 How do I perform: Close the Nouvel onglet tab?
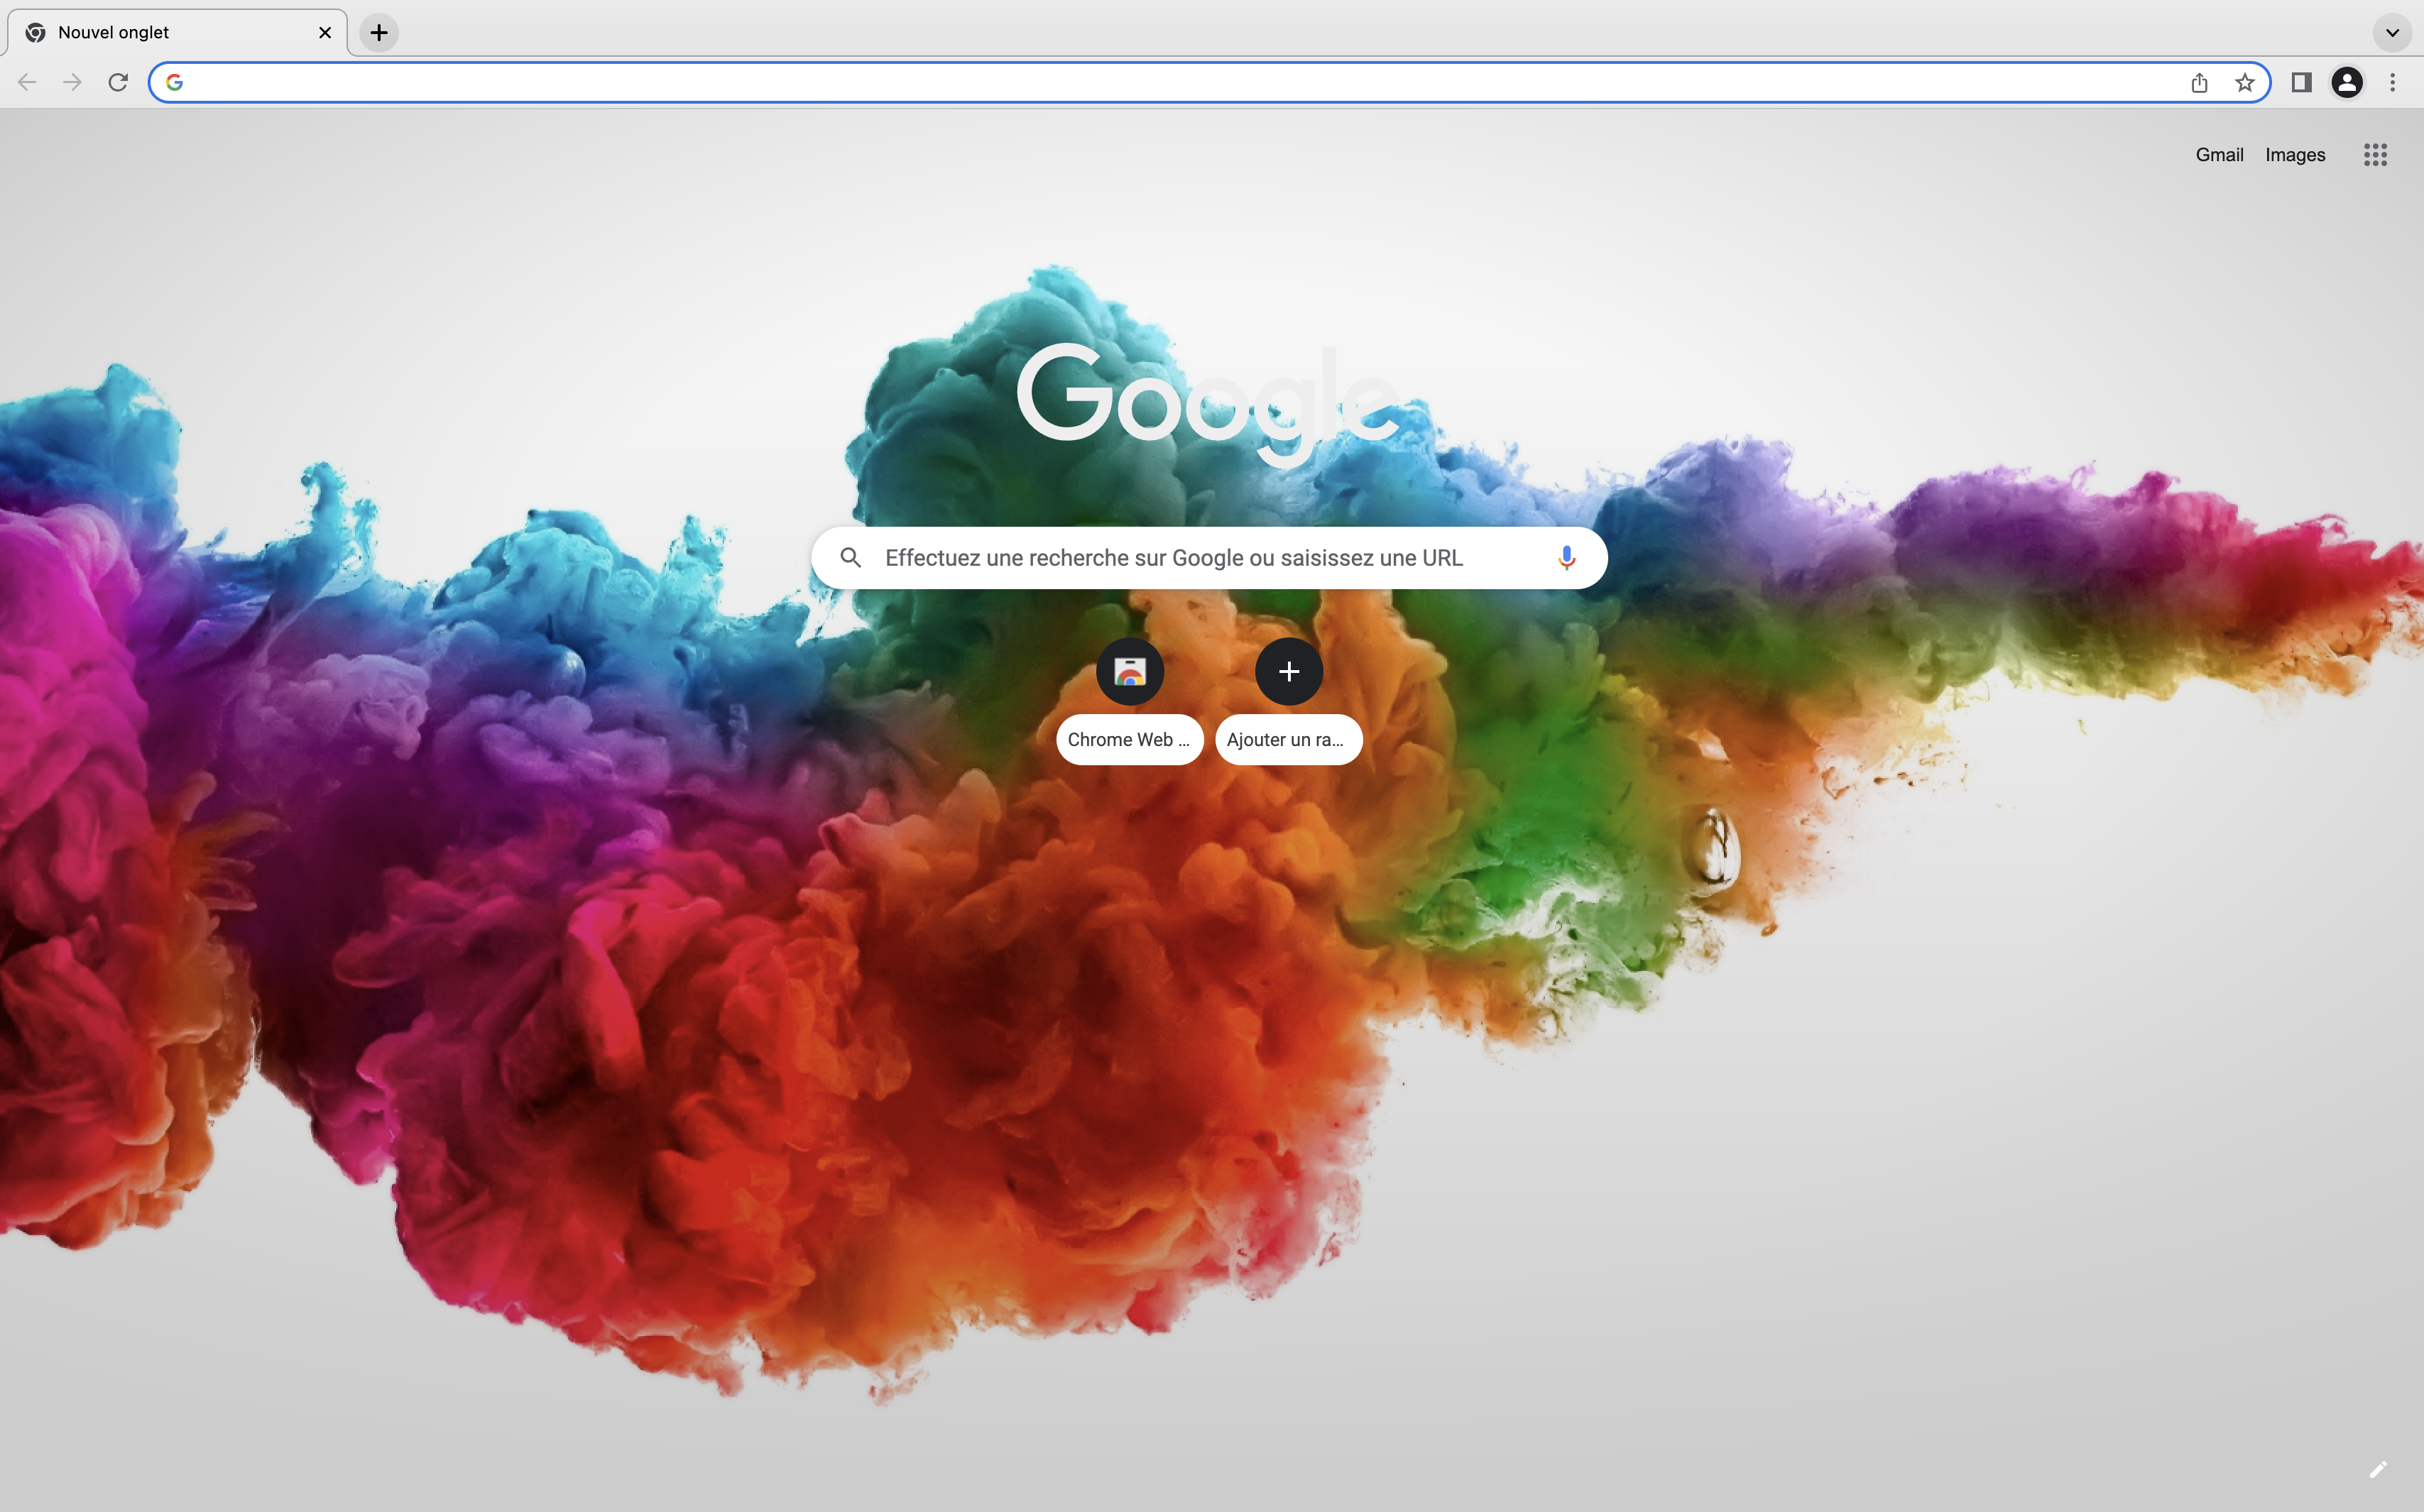tap(325, 32)
